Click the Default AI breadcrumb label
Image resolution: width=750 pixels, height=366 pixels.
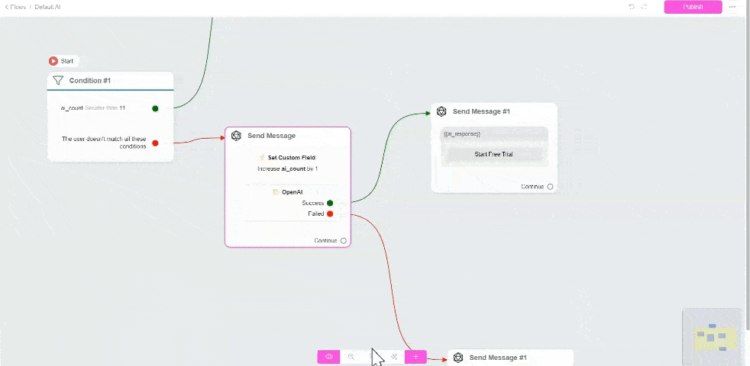47,7
